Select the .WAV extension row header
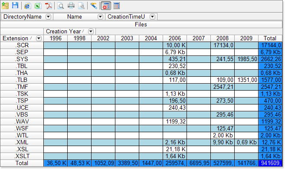Screen dimensions: 285x169 (22, 121)
